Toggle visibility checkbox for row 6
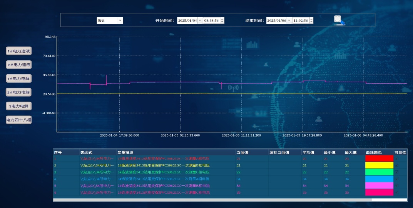413x208 pixels. [x=397, y=192]
